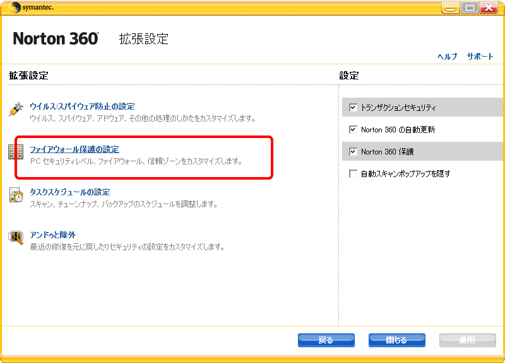Open the サポート menu link

coord(480,57)
